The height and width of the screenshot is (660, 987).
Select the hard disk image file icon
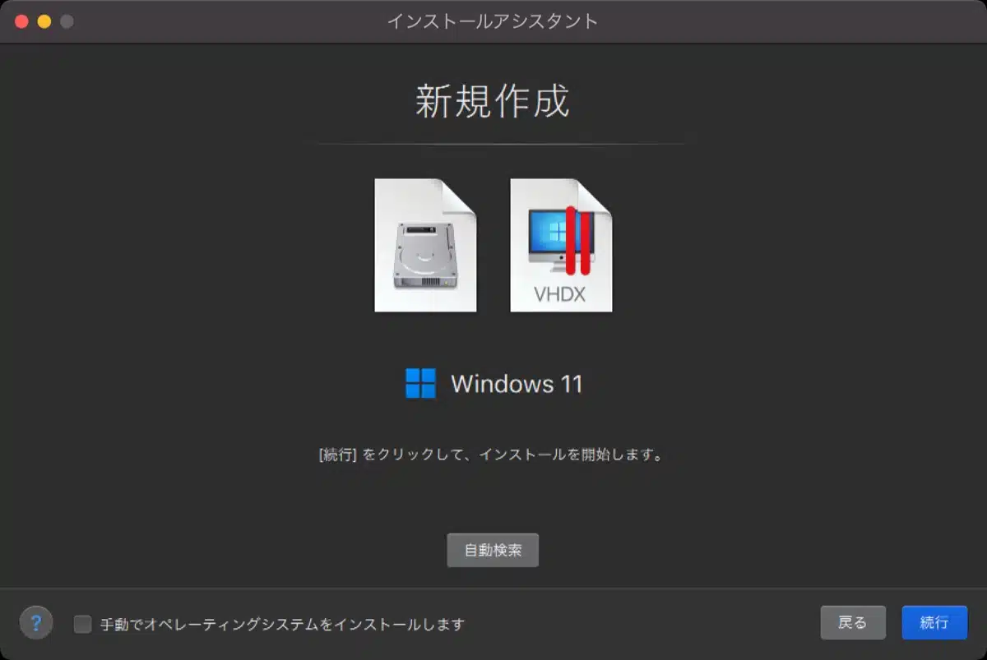[425, 245]
